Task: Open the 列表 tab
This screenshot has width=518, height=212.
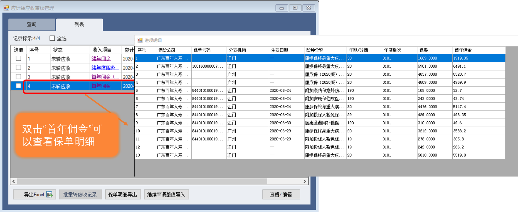Action: (79, 24)
